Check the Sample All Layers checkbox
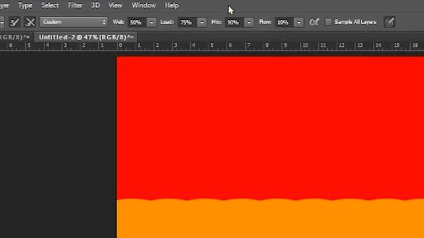The width and height of the screenshot is (424, 238). tap(328, 22)
